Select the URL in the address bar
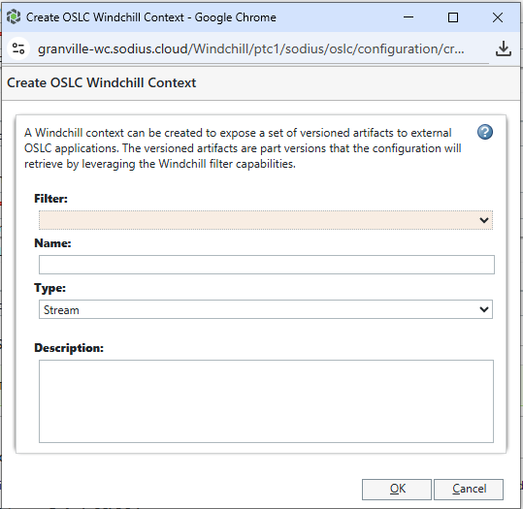The image size is (523, 509). [250, 49]
